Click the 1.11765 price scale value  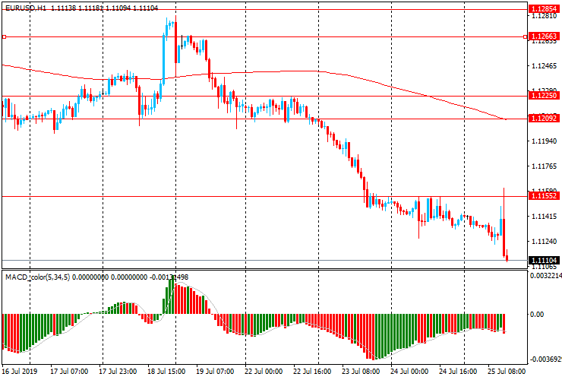[544, 166]
